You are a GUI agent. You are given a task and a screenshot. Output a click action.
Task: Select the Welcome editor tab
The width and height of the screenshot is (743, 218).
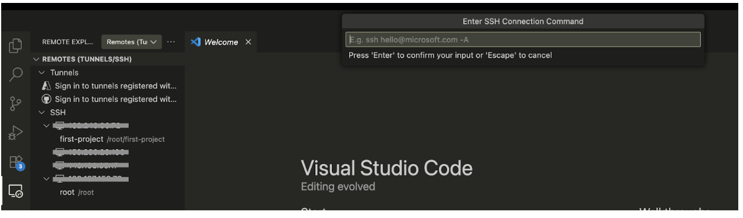click(x=221, y=42)
